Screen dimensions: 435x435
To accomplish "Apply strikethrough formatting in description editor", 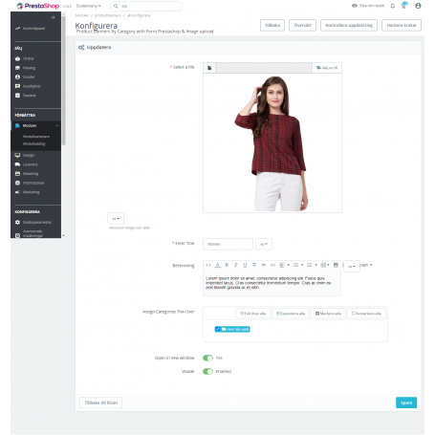I will pos(254,265).
